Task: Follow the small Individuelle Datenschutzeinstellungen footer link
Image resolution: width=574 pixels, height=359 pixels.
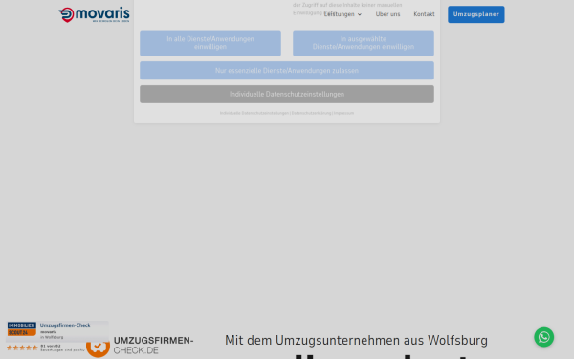Action: pyautogui.click(x=254, y=113)
